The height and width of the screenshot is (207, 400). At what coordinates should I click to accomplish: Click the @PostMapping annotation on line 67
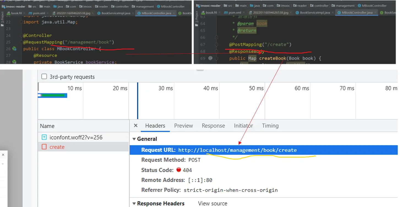tap(246, 44)
